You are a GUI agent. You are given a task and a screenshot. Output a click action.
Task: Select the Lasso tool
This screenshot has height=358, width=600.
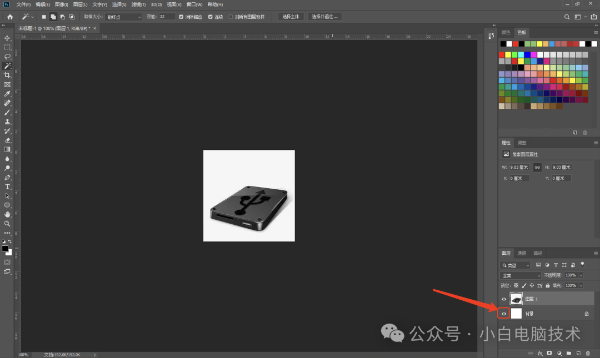point(7,56)
